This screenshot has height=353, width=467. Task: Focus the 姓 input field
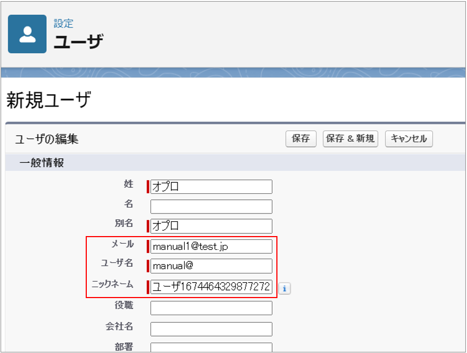pyautogui.click(x=211, y=187)
